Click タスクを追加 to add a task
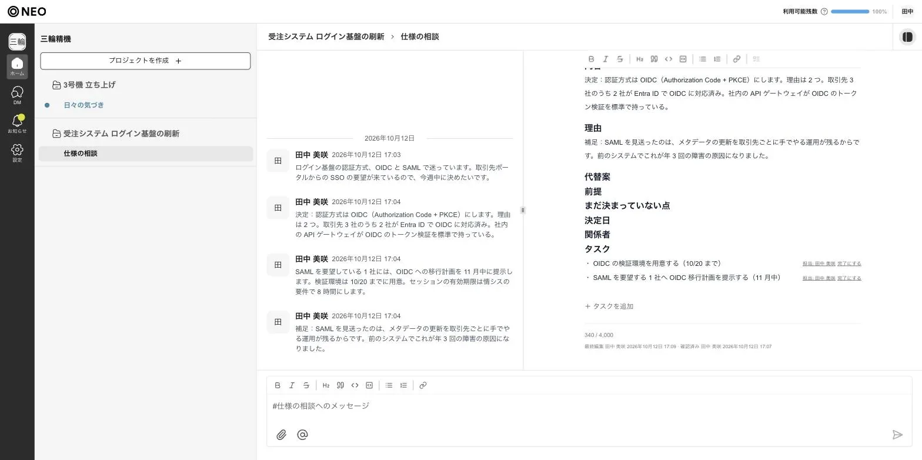 [x=609, y=306]
